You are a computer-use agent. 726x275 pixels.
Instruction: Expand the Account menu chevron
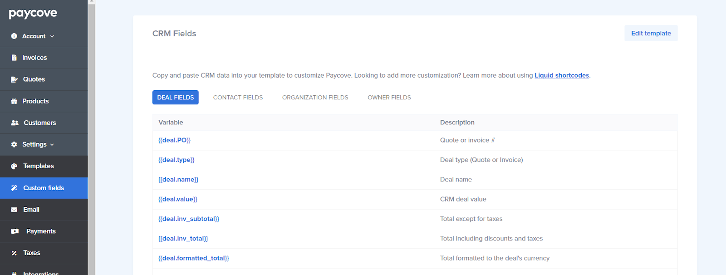(x=52, y=36)
